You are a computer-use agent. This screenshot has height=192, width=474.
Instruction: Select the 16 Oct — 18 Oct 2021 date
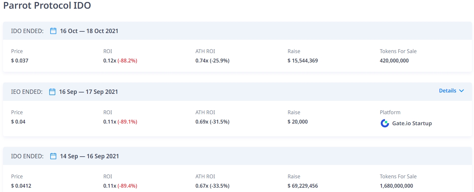click(89, 31)
